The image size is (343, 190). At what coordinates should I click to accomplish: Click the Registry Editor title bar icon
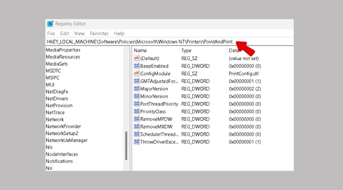[50, 24]
